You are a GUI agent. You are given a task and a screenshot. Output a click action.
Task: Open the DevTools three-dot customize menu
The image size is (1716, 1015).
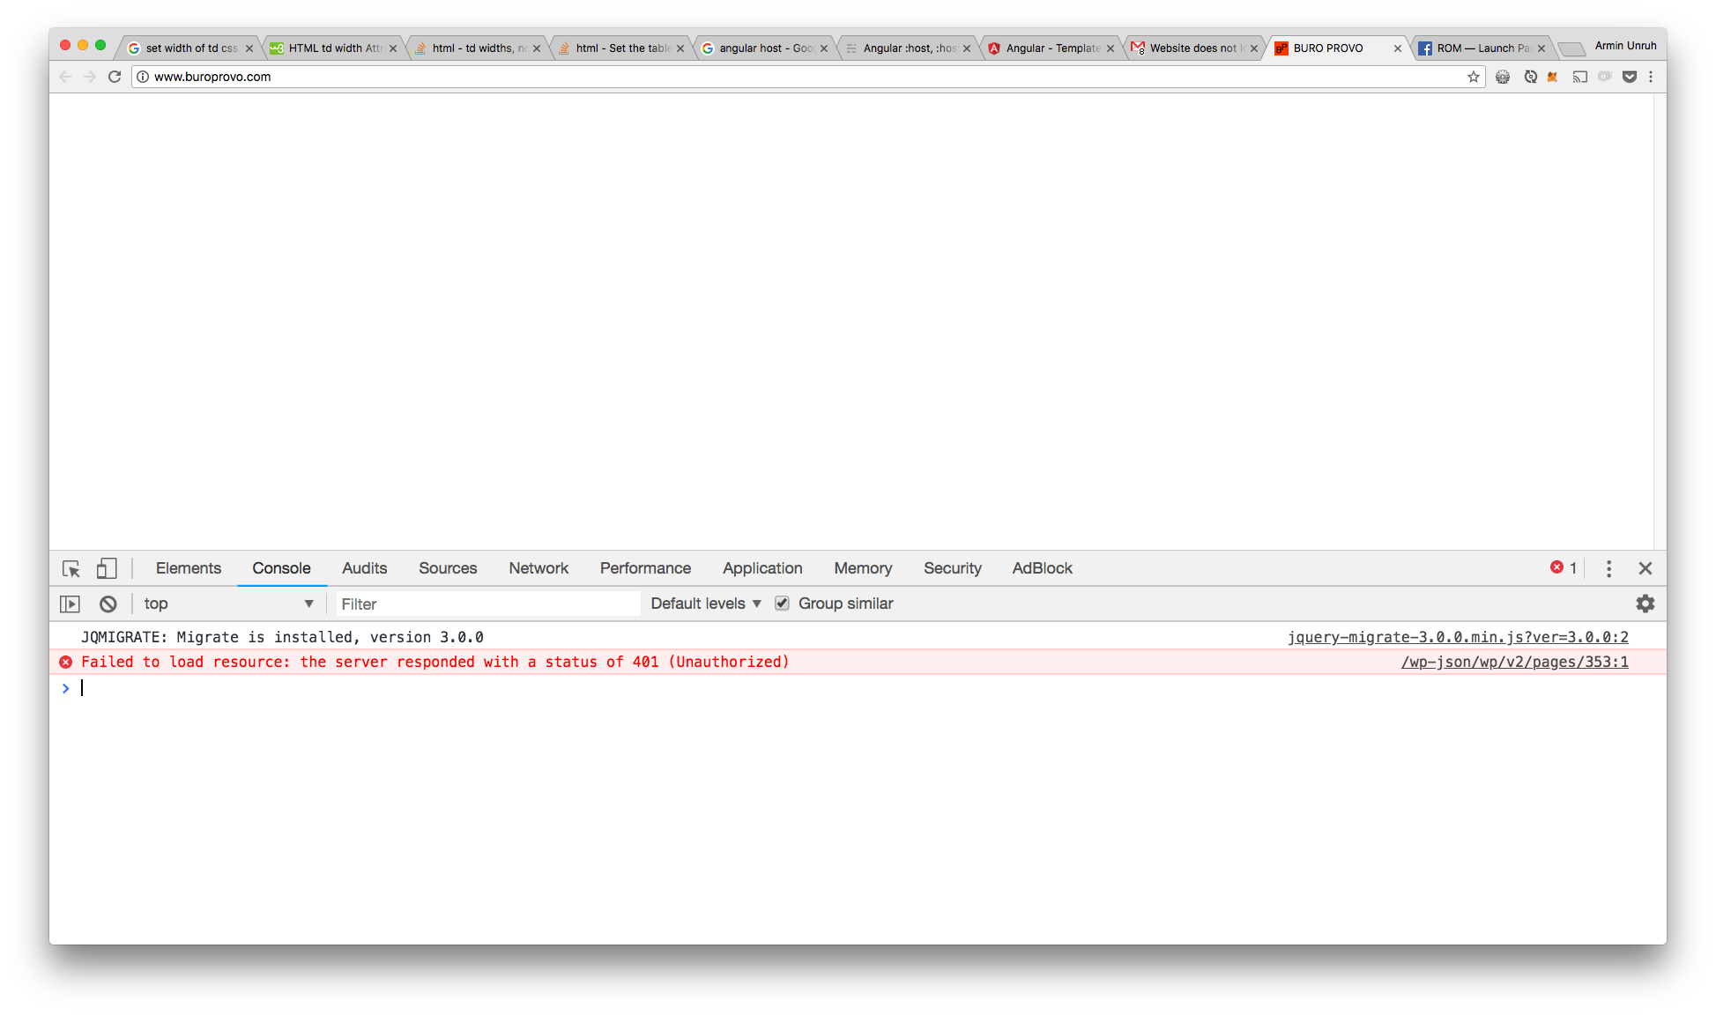click(x=1608, y=569)
